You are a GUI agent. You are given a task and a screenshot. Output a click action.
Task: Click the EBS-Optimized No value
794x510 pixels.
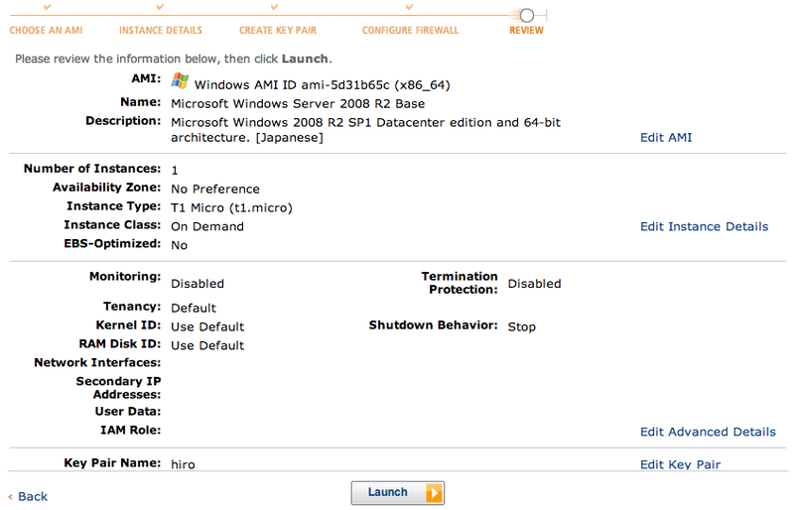[180, 245]
